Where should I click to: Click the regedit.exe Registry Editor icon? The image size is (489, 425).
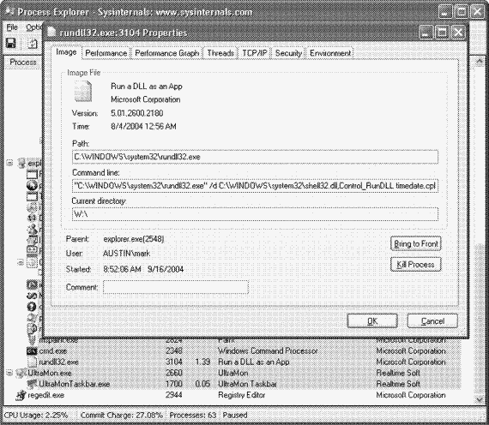[21, 395]
